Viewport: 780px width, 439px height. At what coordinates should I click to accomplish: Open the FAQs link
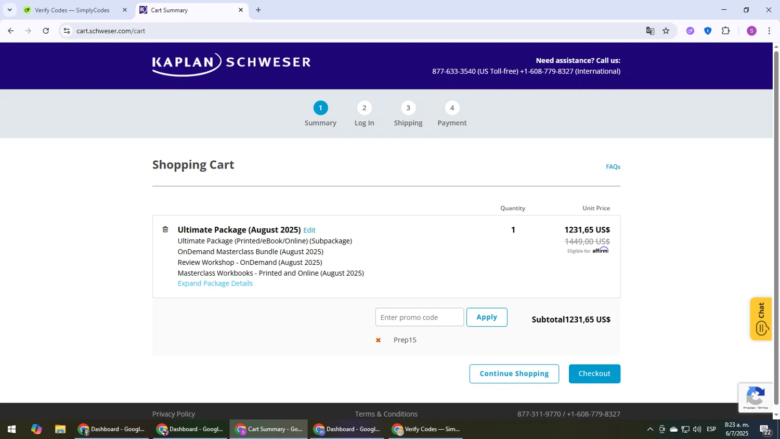pyautogui.click(x=613, y=166)
